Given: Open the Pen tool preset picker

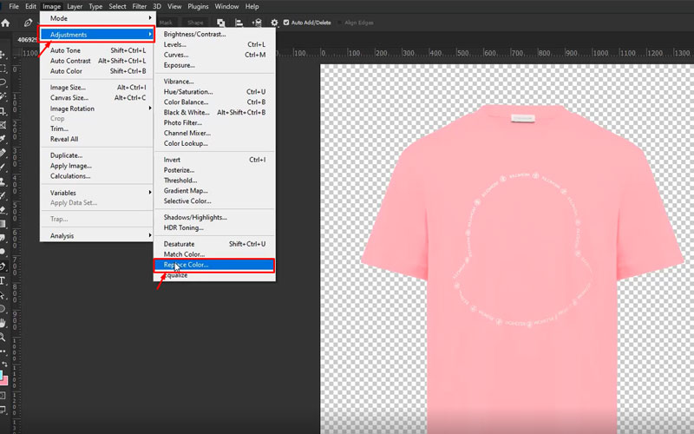Looking at the screenshot, I should [x=28, y=23].
